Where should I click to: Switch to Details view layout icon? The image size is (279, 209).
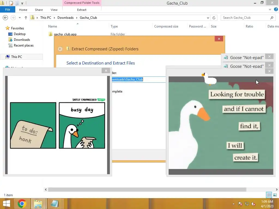[269, 195]
